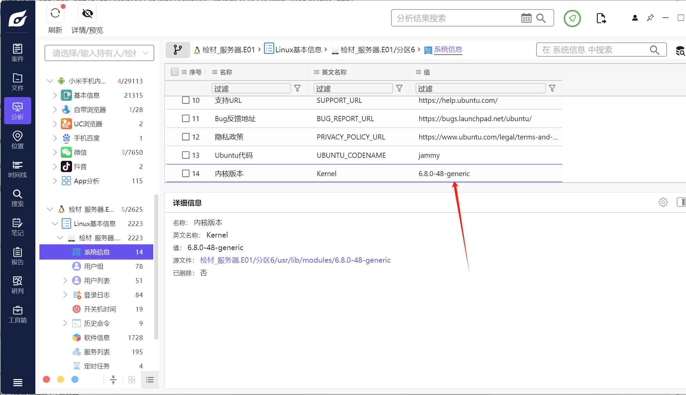The image size is (686, 395).
Task: Open the 详细信息 panel settings gear
Action: click(663, 202)
